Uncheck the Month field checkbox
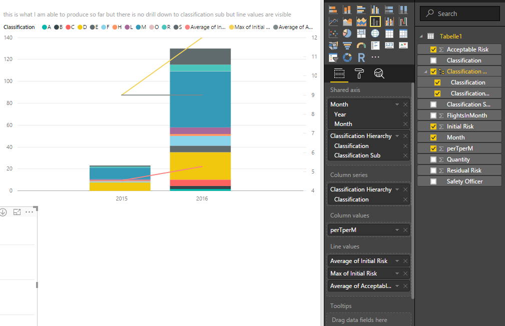The width and height of the screenshot is (505, 326). tap(433, 137)
